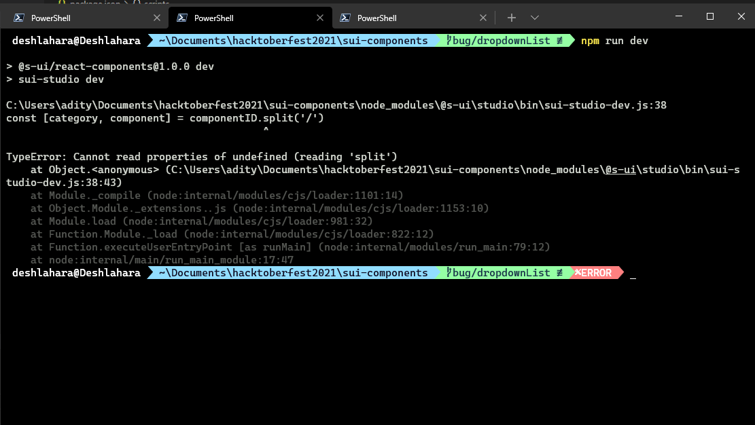Screen dimensions: 755x425
Task: Close the active middle PowerShell tab
Action: point(320,17)
